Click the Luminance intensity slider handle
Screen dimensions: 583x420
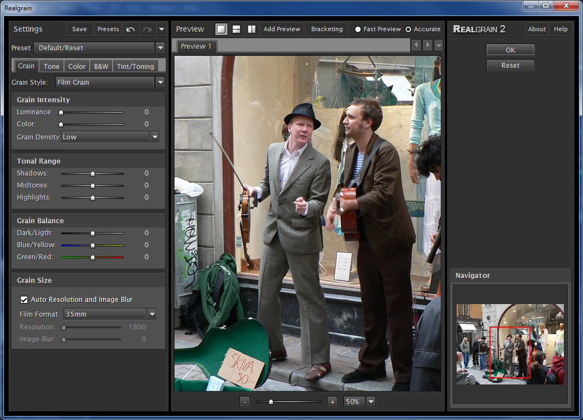pos(61,112)
